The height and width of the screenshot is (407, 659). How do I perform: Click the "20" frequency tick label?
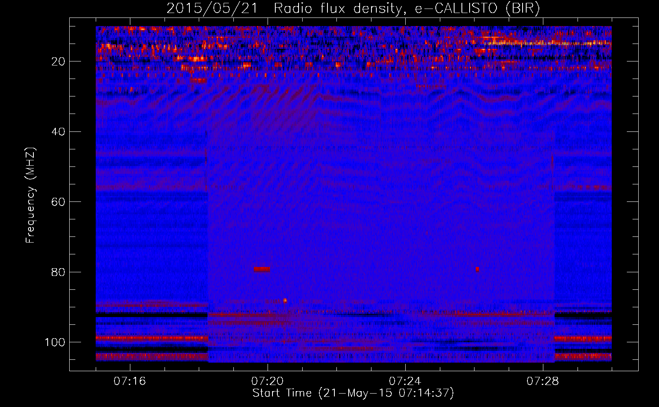(58, 61)
